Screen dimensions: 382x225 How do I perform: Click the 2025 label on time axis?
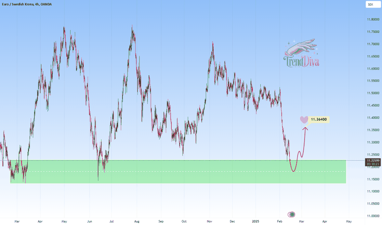click(x=256, y=221)
